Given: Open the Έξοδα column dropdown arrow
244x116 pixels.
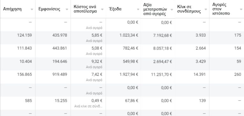Looking at the screenshot, I should click(x=138, y=9).
